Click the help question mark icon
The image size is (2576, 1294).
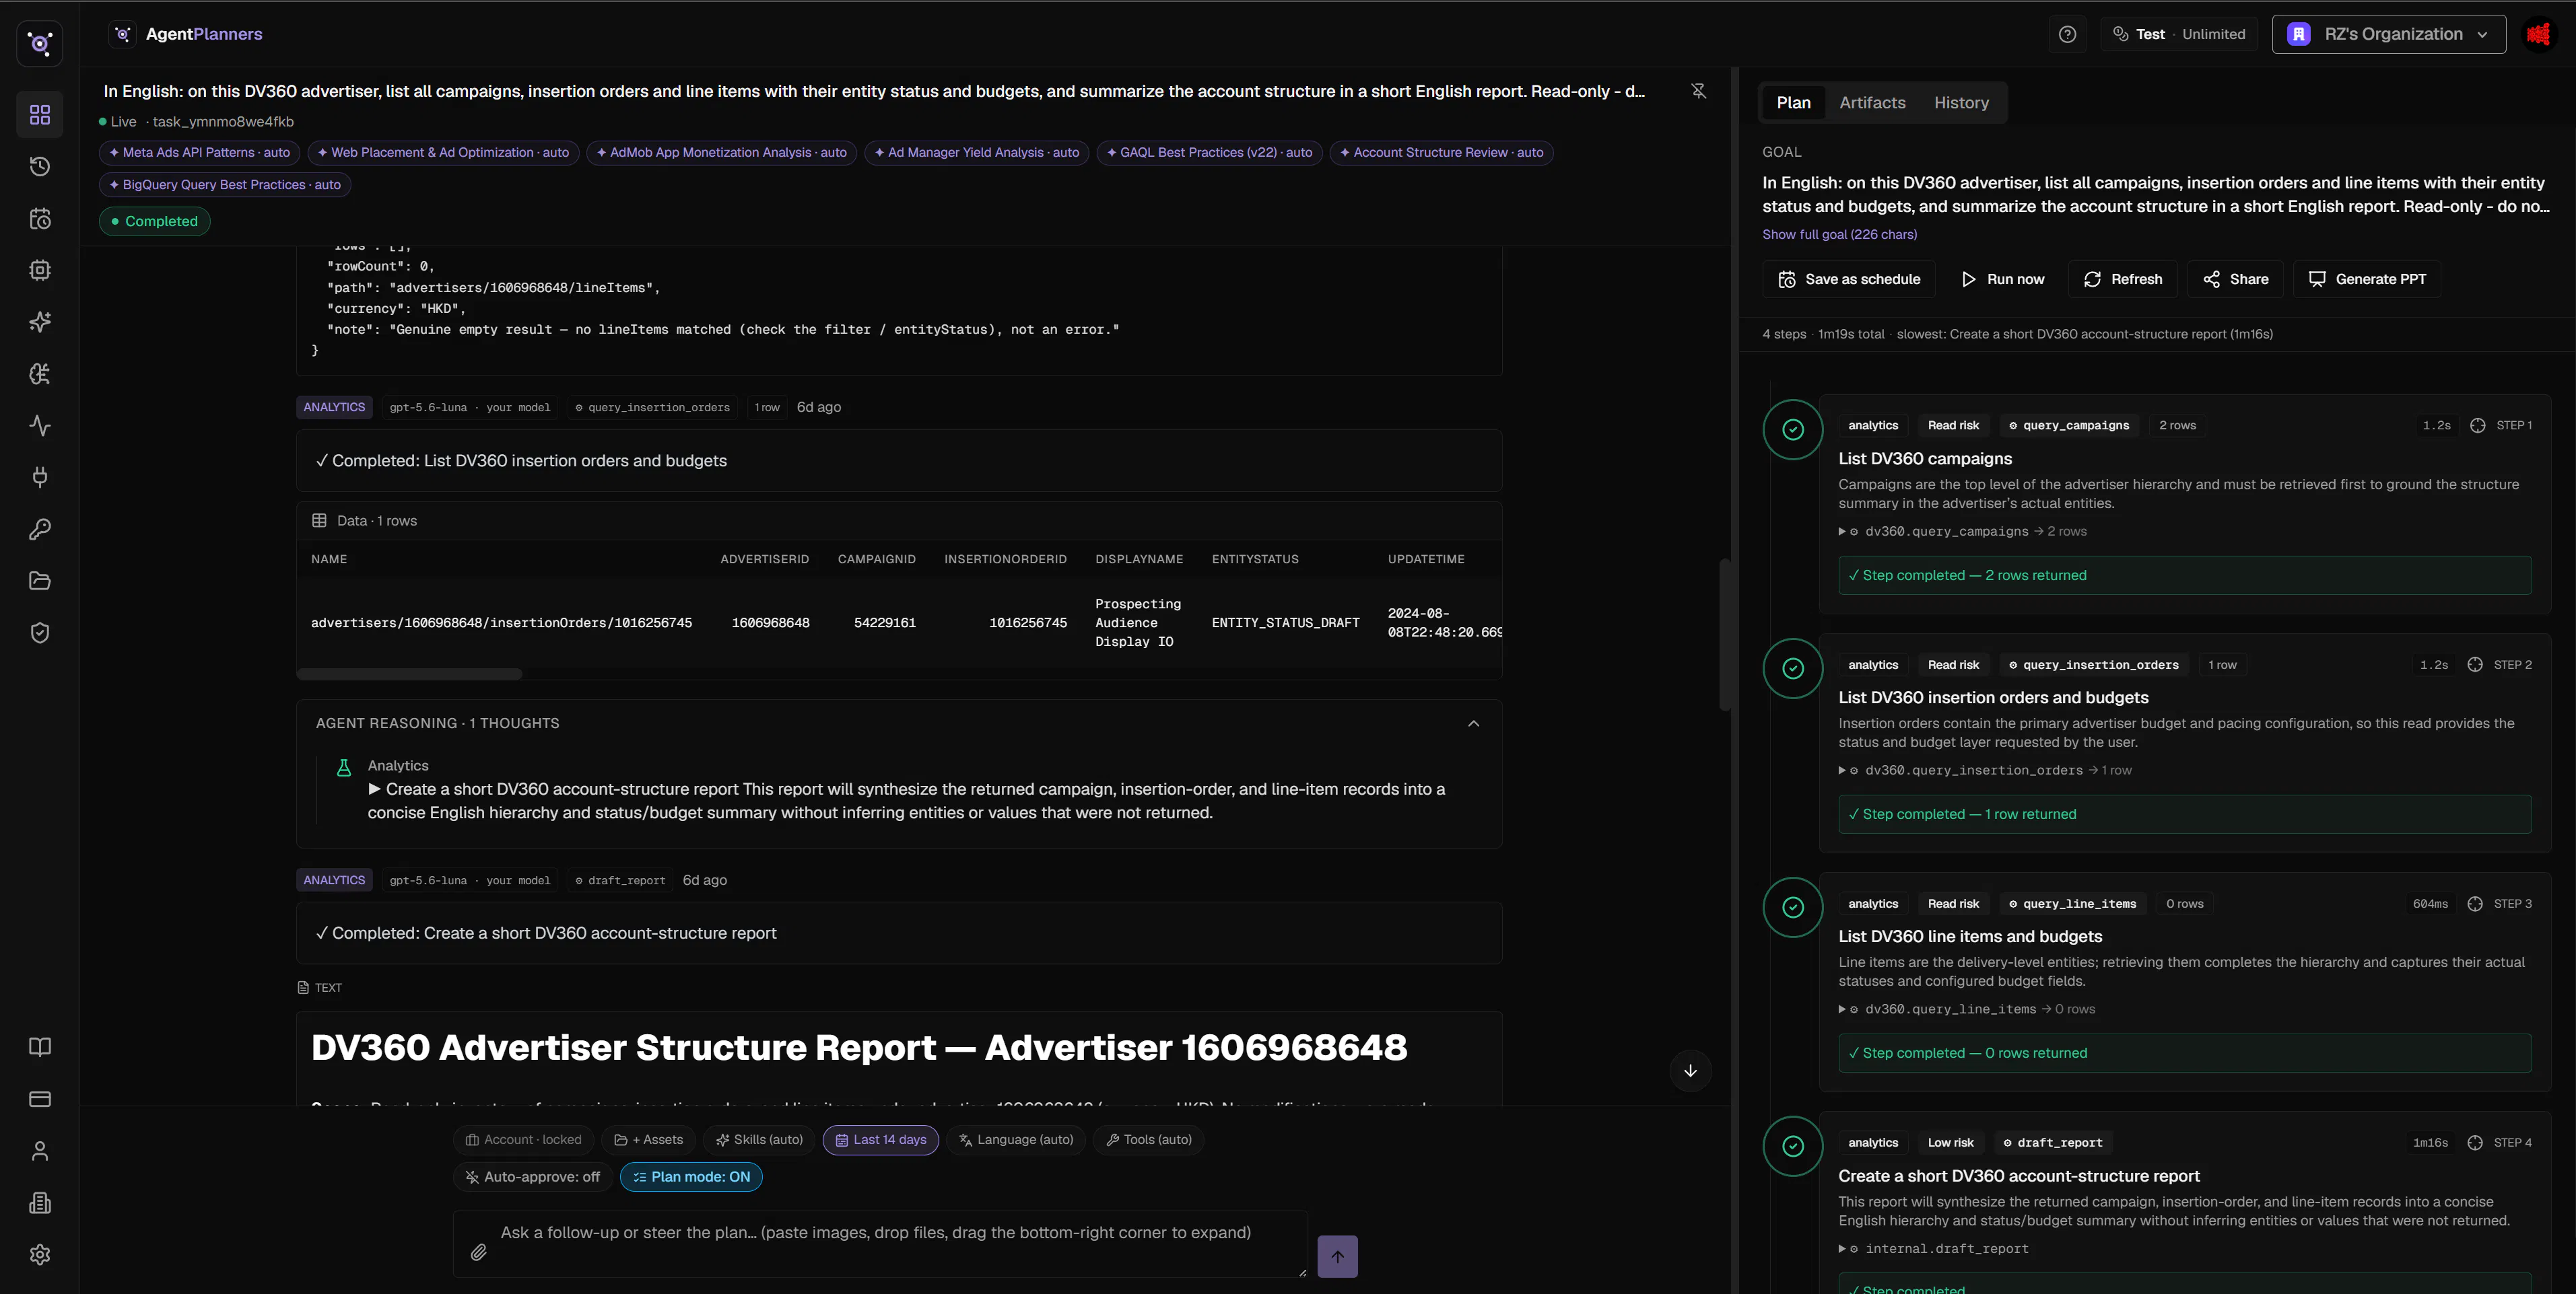point(2067,34)
